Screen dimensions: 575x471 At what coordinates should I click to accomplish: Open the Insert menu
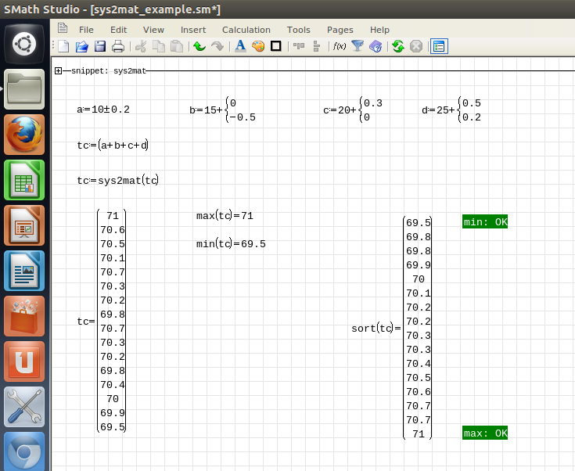pos(193,30)
